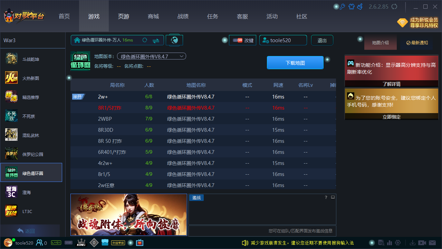Select the paint brush icon near version number
442x249 pixels.
[x=360, y=7]
